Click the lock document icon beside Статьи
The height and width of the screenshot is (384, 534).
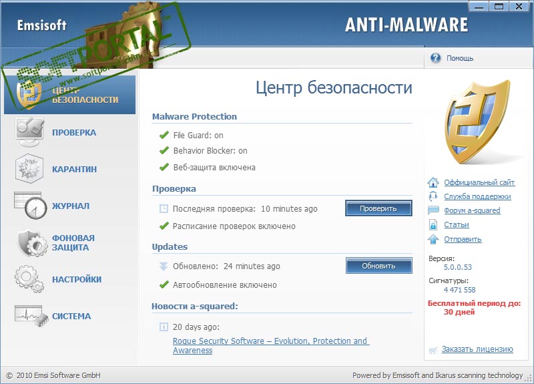tap(433, 224)
